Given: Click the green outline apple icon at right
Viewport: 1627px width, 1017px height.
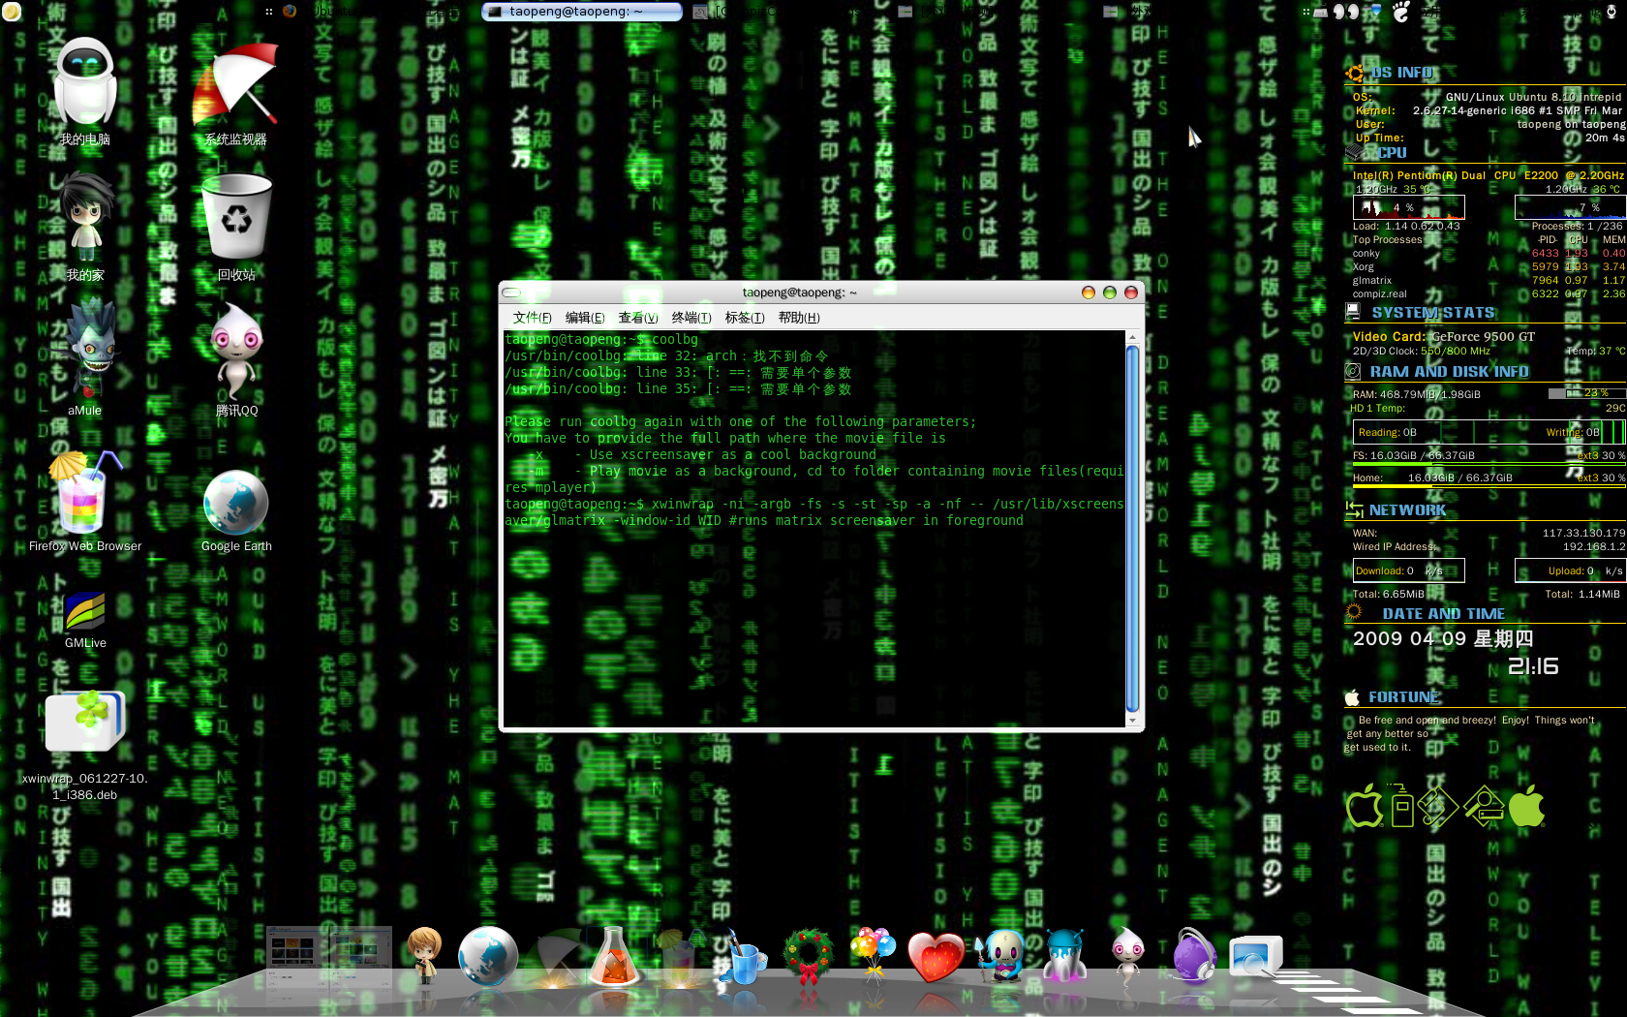Looking at the screenshot, I should point(1366,805).
